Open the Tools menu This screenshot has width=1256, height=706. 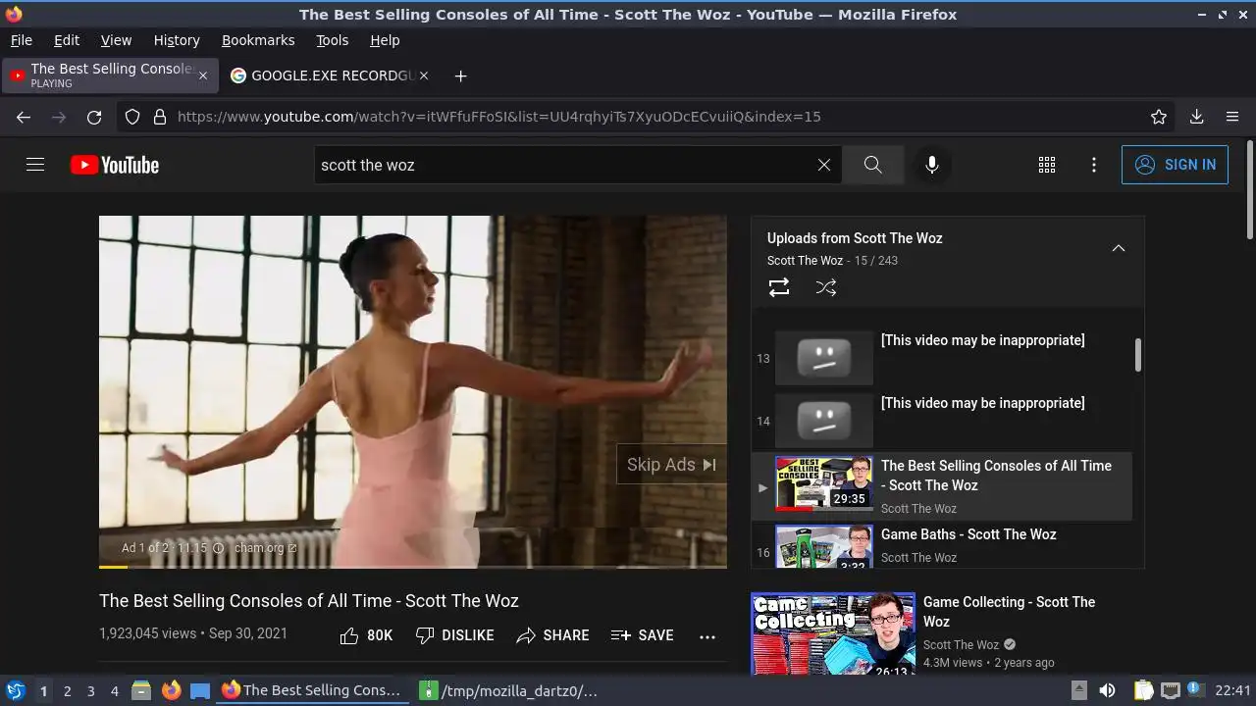click(332, 40)
